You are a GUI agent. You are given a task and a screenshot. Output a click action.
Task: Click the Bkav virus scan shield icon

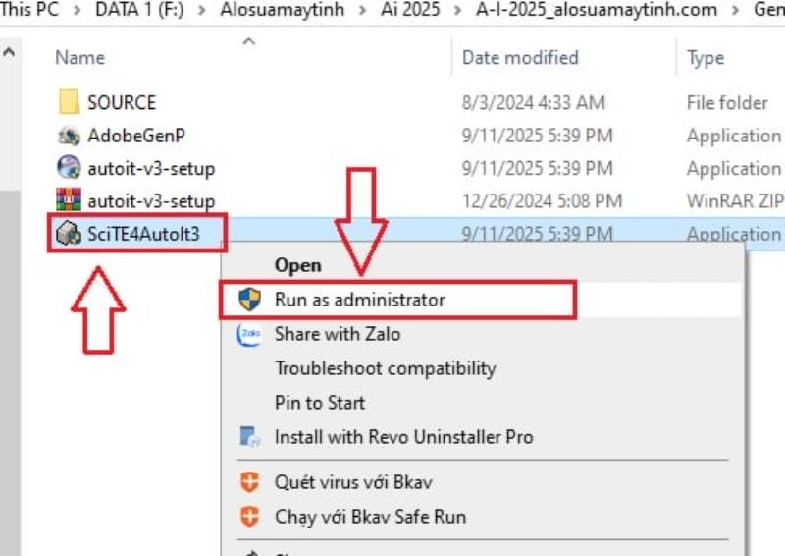[x=250, y=482]
